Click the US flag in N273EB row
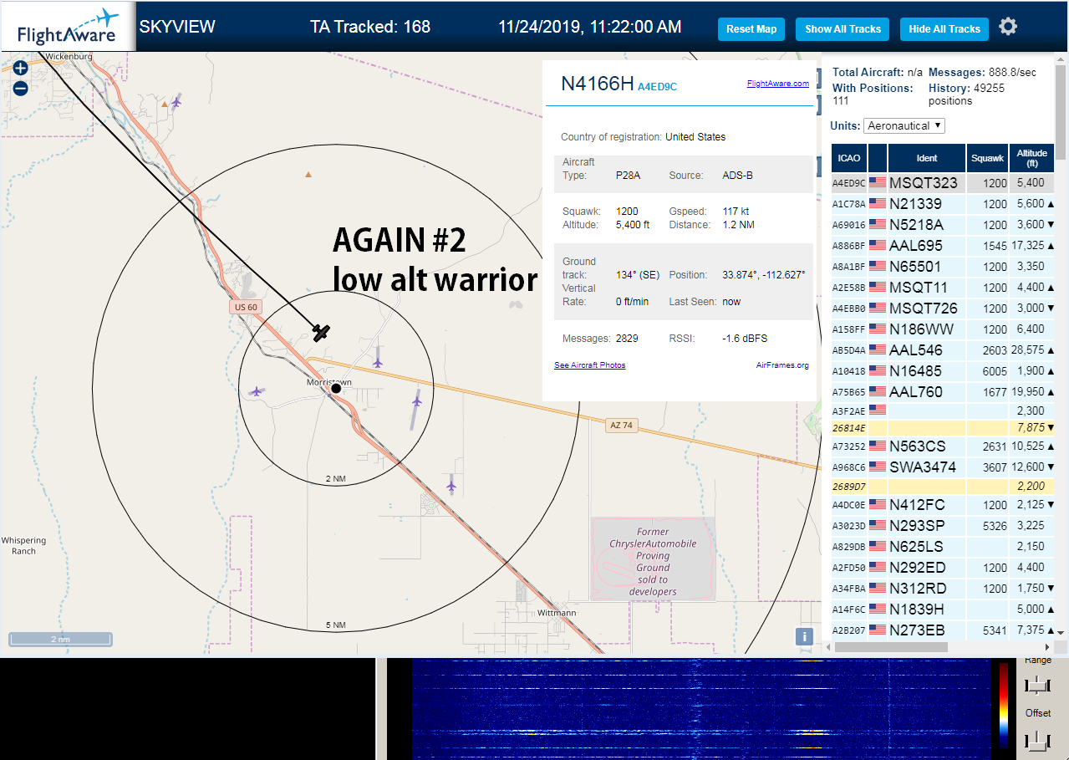The image size is (1069, 760). coord(878,630)
